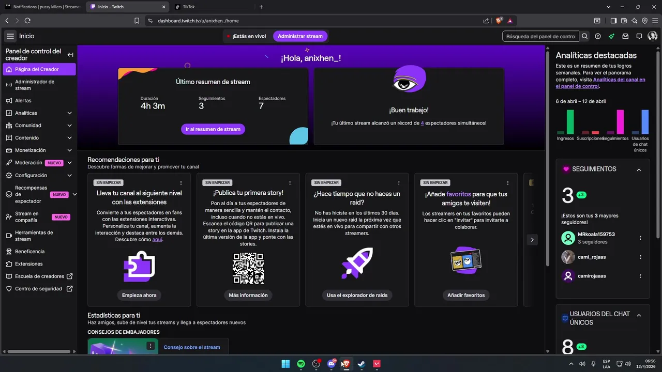Bookmark this page with the bookmark icon
The height and width of the screenshot is (372, 662).
(x=137, y=21)
